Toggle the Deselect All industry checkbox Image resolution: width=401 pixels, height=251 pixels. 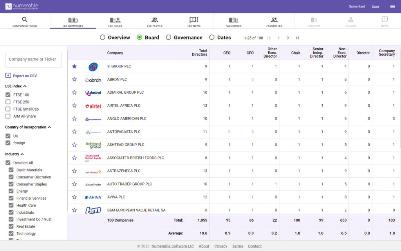tap(8, 163)
